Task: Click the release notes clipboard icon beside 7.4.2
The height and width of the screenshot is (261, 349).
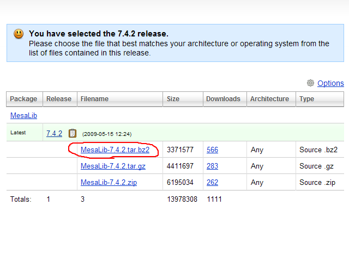Action: pos(73,133)
